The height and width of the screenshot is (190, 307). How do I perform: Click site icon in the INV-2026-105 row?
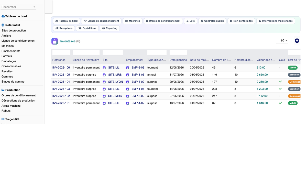pyautogui.click(x=104, y=75)
